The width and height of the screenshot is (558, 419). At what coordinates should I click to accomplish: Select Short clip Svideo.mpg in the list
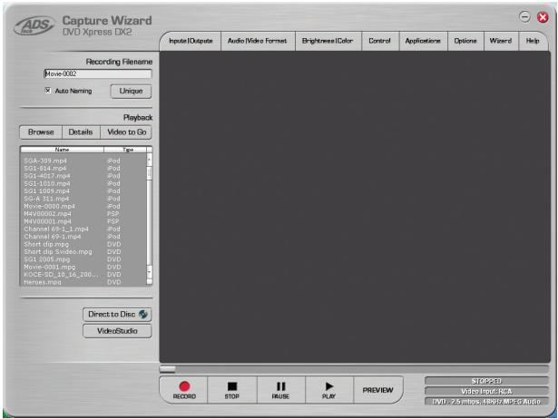pos(83,252)
